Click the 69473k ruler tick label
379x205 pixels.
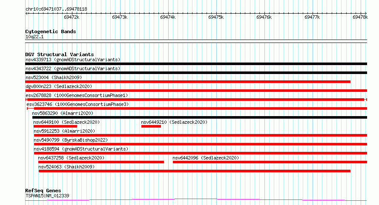point(120,17)
